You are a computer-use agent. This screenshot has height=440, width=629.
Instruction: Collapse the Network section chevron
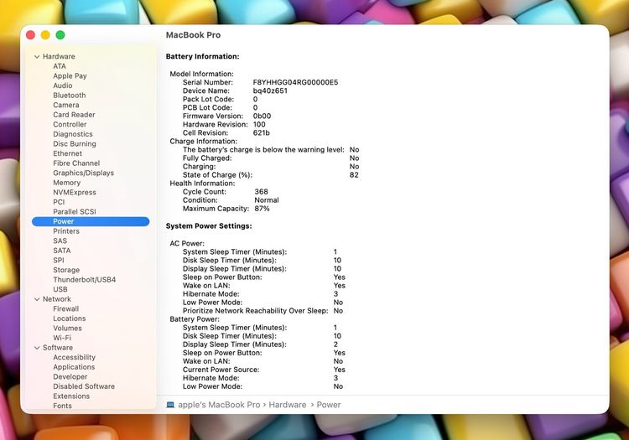[37, 299]
